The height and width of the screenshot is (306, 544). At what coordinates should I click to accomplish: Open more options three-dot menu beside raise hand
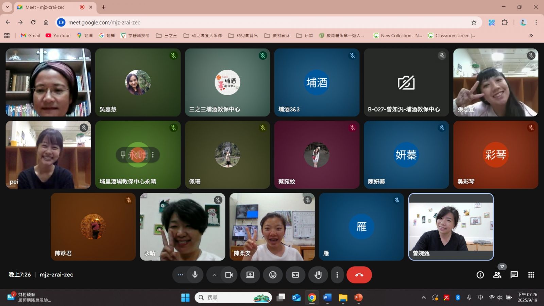[337, 275]
